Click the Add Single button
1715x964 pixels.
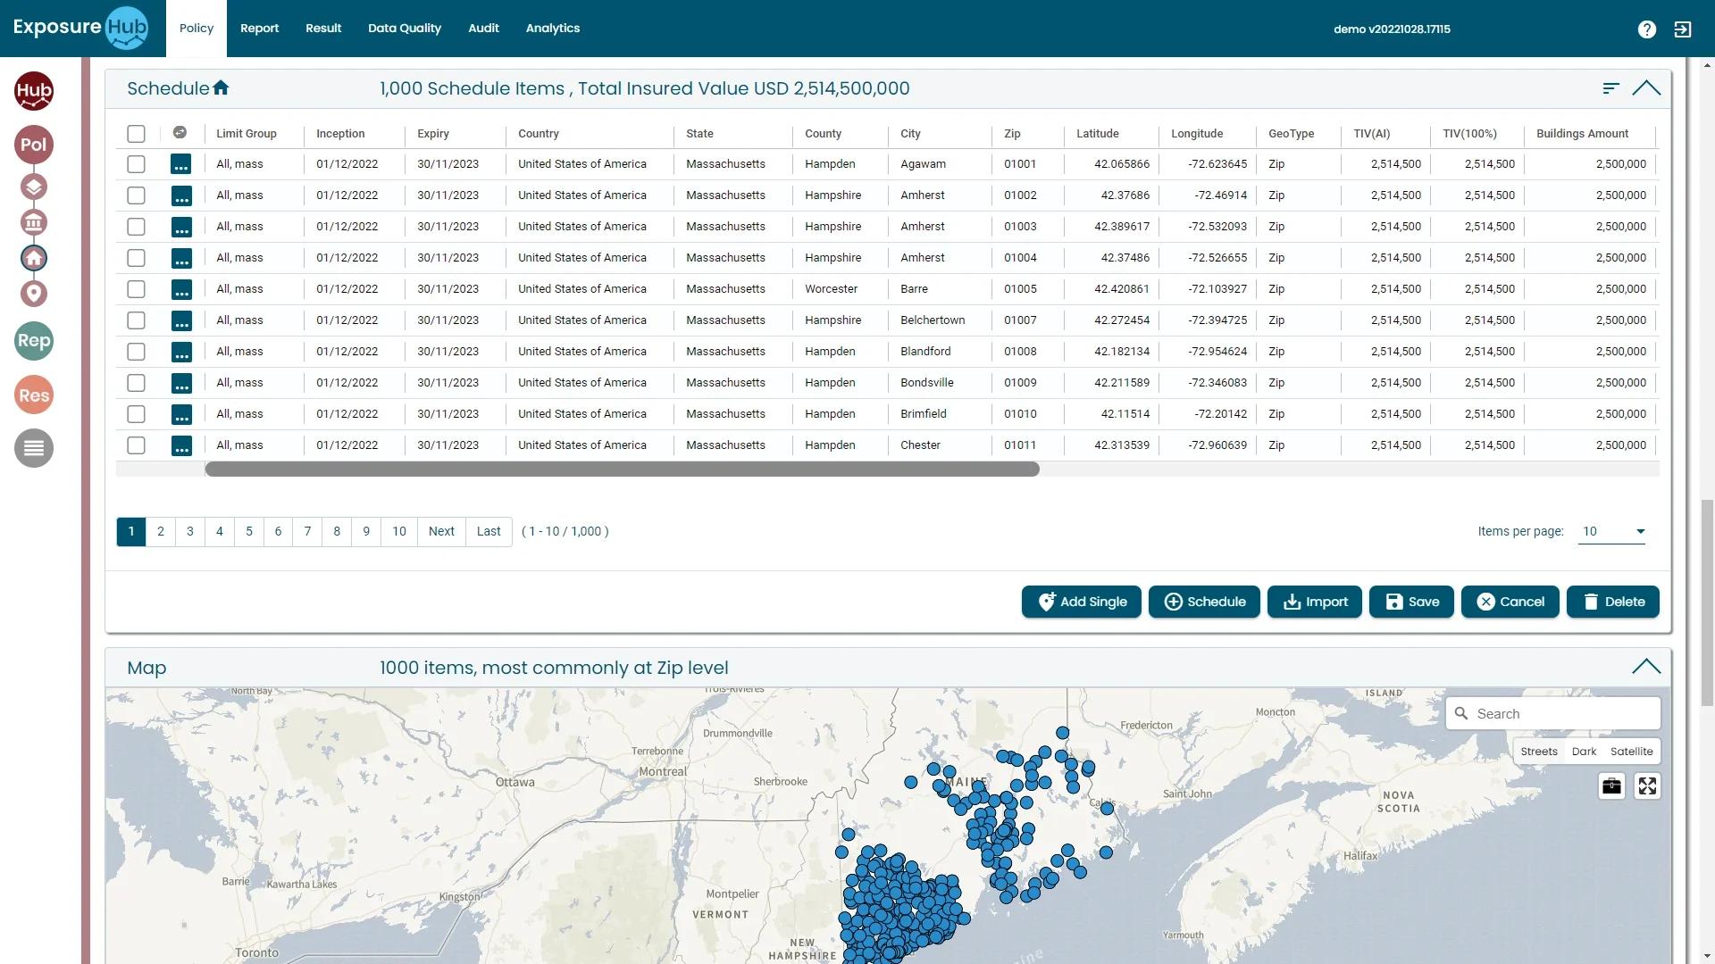(1081, 602)
